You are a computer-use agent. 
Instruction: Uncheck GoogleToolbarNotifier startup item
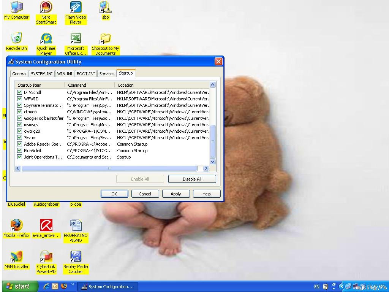tap(19, 118)
